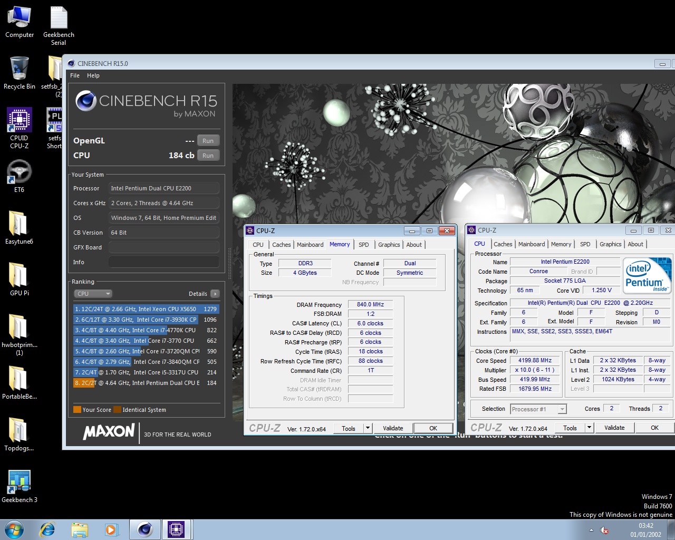Screen dimensions: 675x540
Task: Switch to Caches tab in Memory CPU-Z window
Action: (x=281, y=245)
